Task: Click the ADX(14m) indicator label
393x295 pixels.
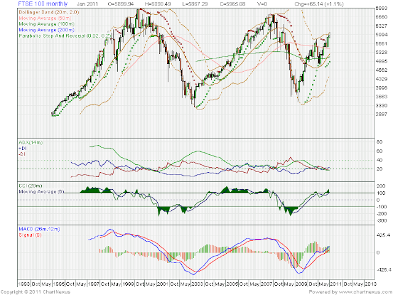Action: 31,143
